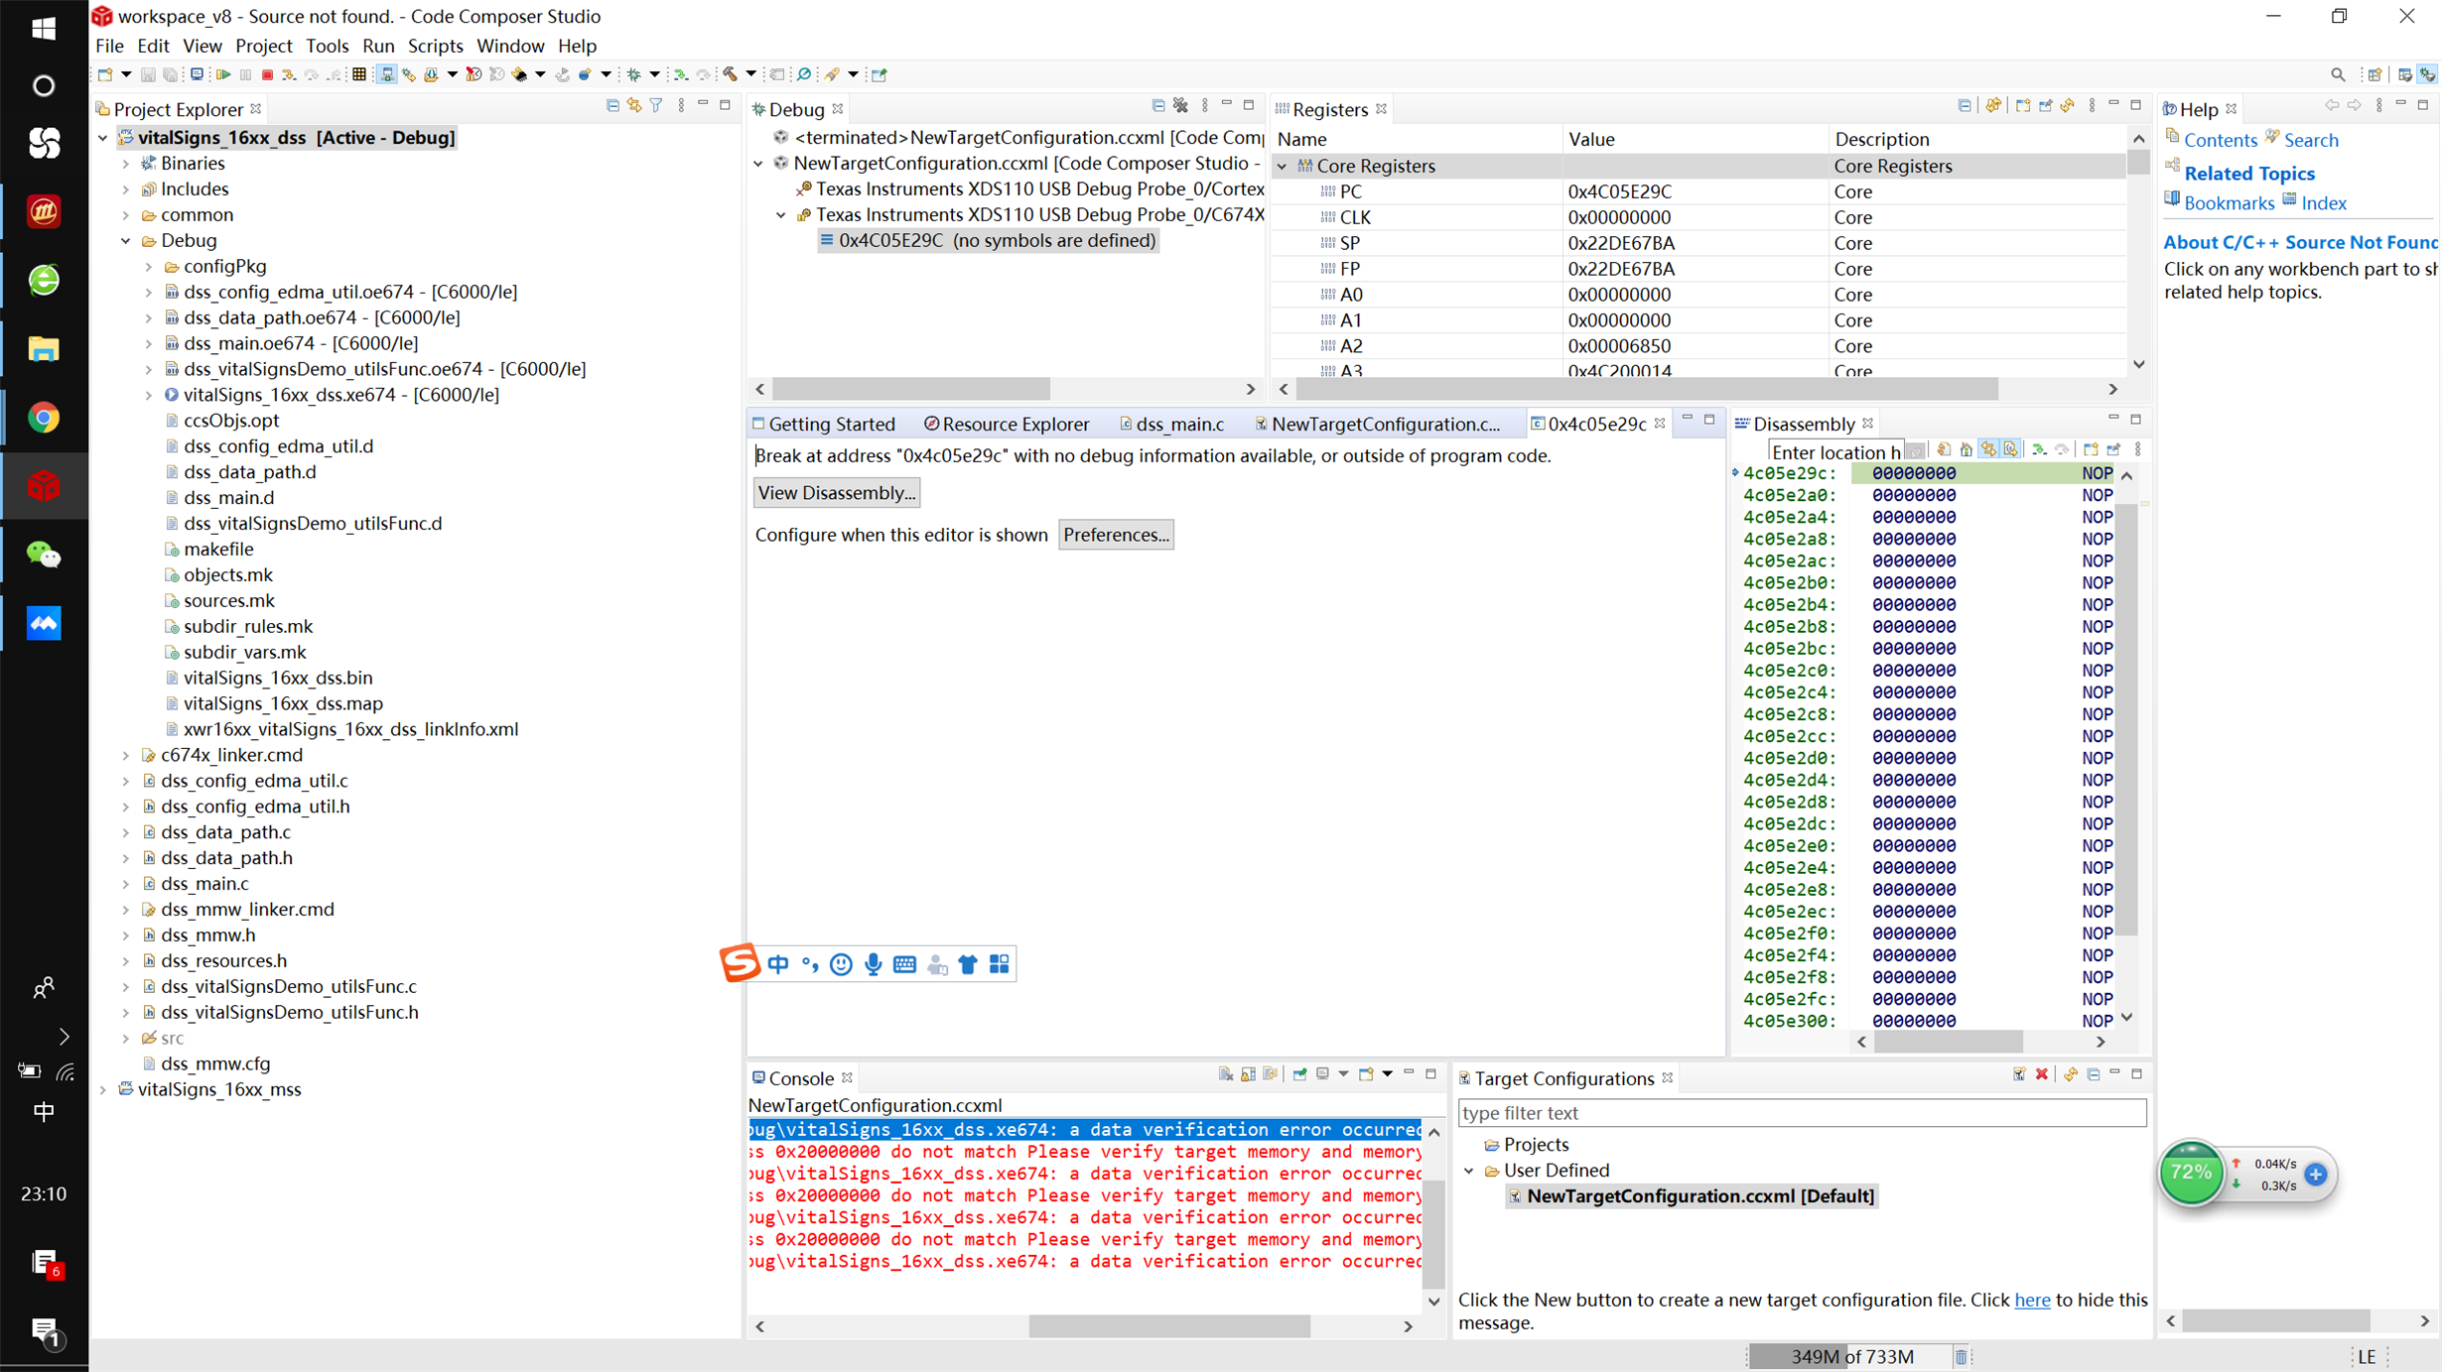This screenshot has height=1372, width=2442.
Task: Click the heap memory usage bar 349M of 733M
Action: point(1851,1356)
